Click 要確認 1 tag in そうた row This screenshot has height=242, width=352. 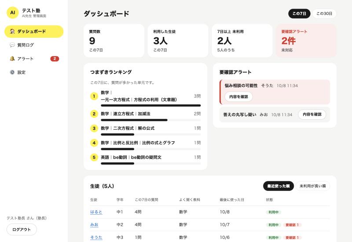coord(292,238)
